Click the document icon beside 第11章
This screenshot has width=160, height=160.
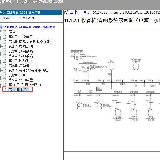pos(5,90)
